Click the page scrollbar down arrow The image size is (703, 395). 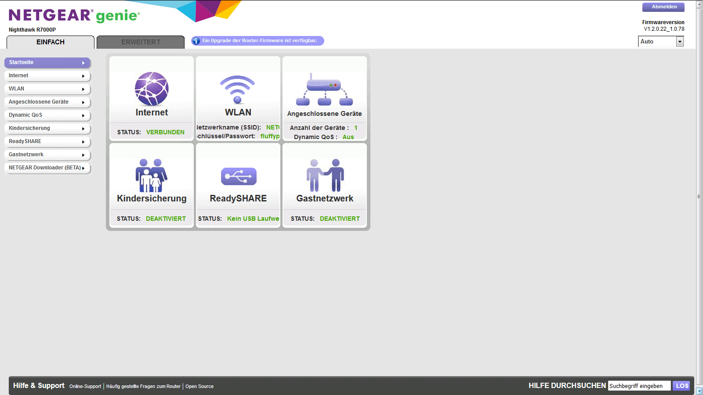[x=699, y=391]
